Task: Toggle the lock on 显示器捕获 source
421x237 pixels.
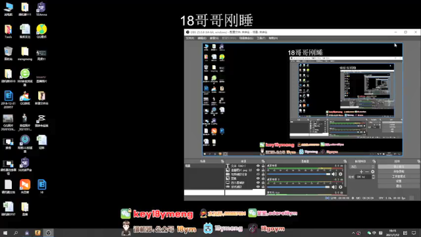Action: pos(263,182)
